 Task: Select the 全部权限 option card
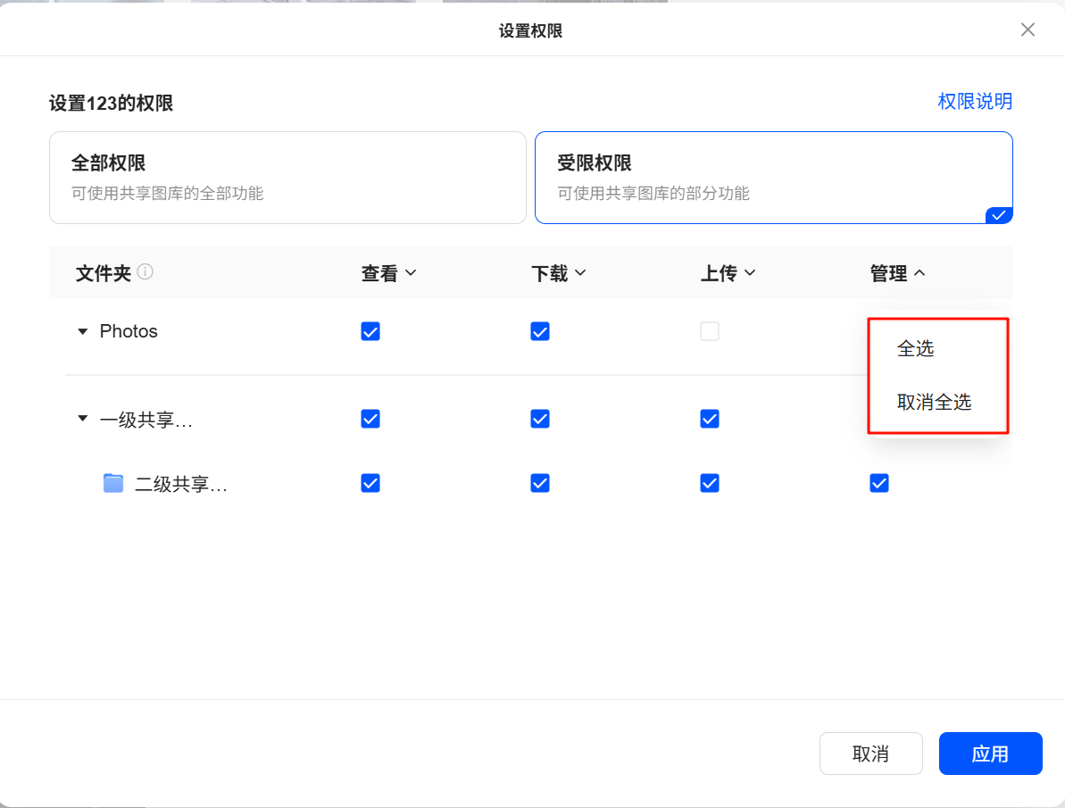pyautogui.click(x=287, y=178)
